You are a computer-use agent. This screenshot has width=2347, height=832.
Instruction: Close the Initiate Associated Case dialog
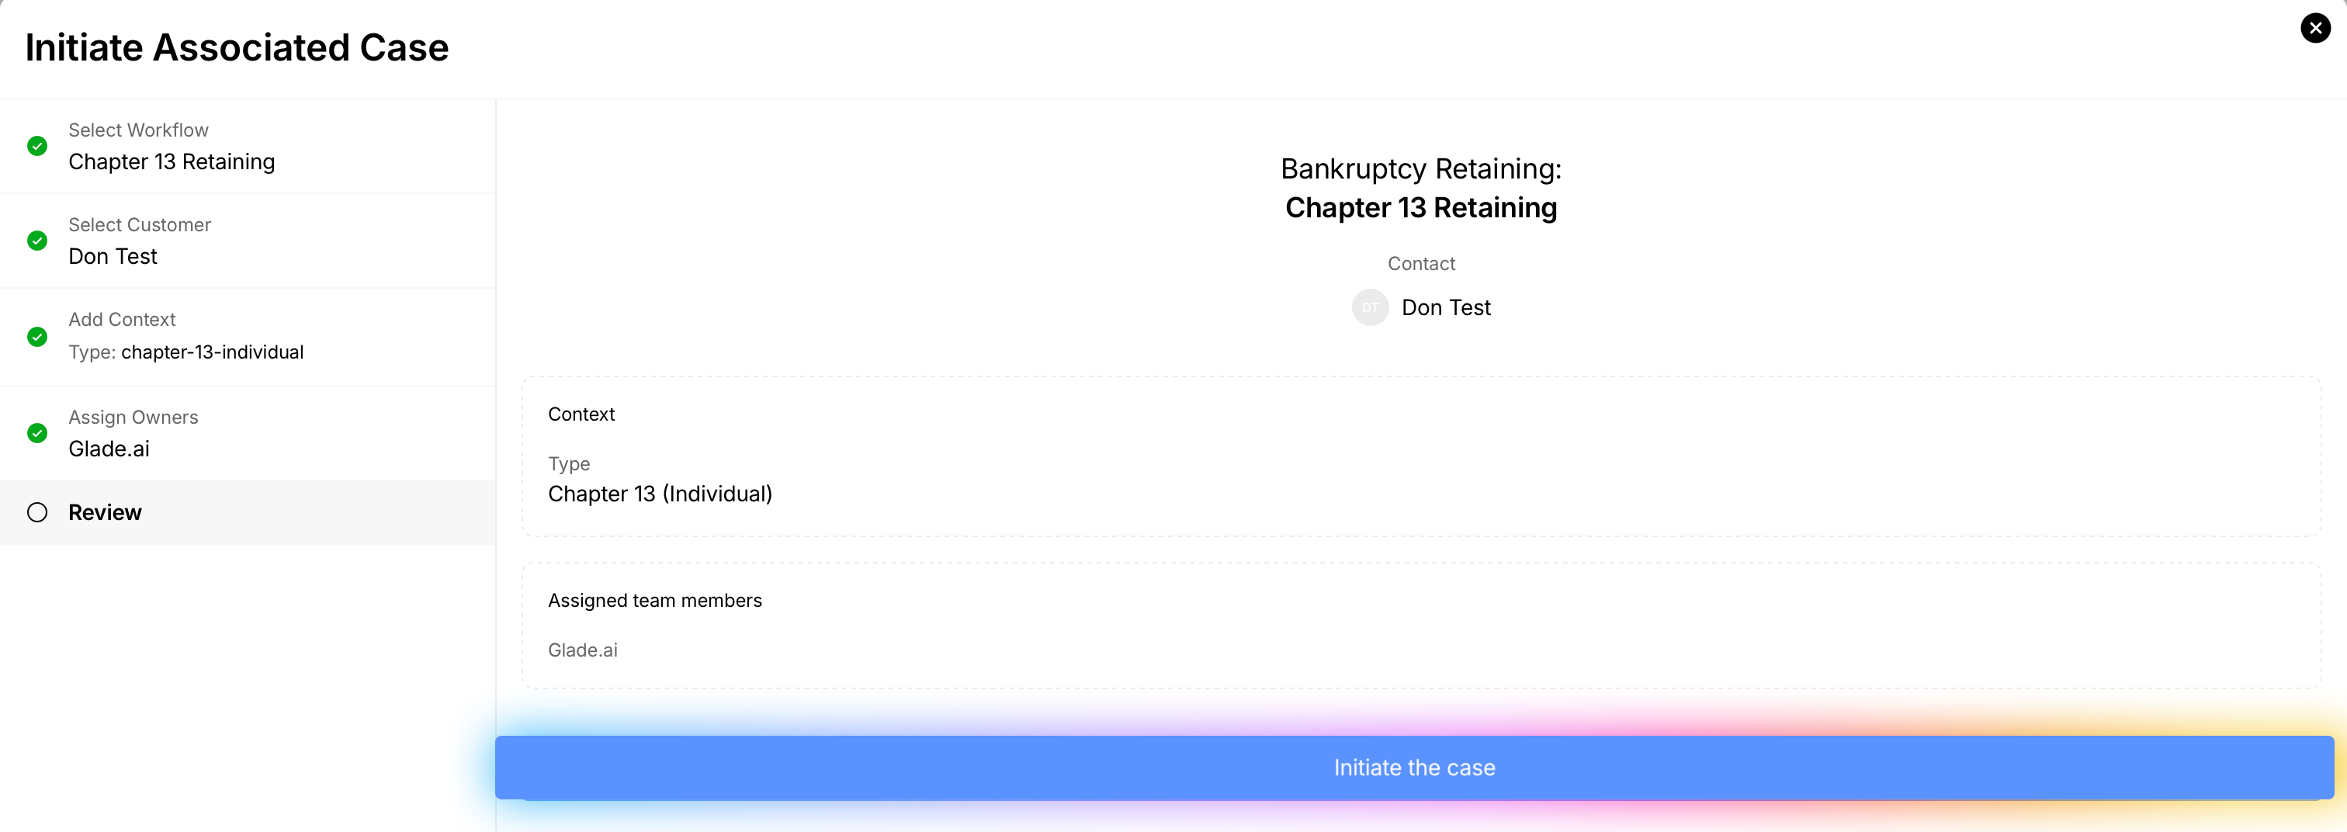click(x=2315, y=28)
